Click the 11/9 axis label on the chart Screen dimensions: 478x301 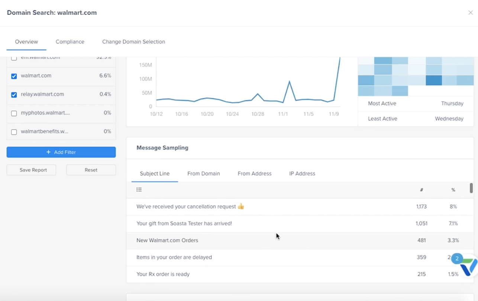click(334, 114)
